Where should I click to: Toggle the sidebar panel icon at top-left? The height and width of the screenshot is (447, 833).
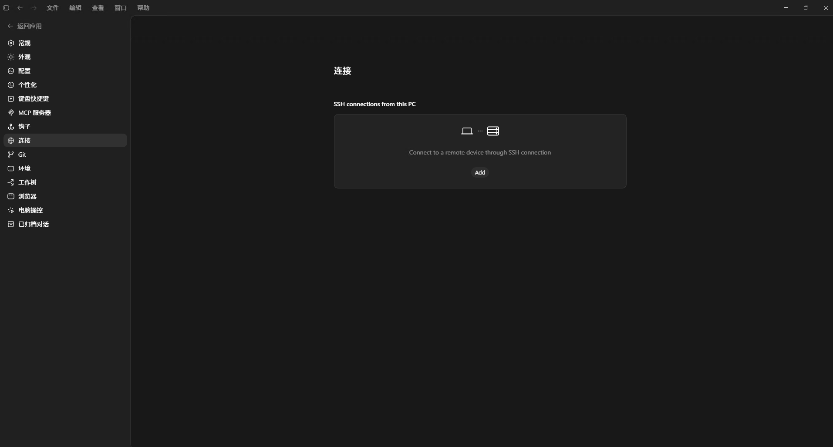point(6,8)
